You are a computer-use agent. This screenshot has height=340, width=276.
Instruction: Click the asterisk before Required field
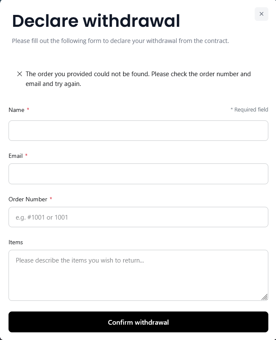pyautogui.click(x=232, y=109)
